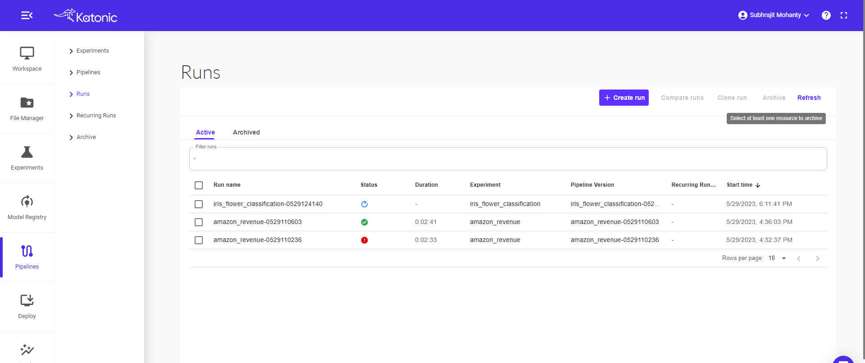Toggle fullscreen mode icon
The height and width of the screenshot is (363, 865).
844,15
